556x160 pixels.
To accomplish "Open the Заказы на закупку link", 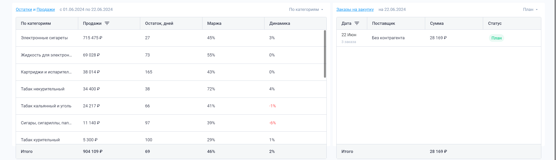I will point(355,10).
